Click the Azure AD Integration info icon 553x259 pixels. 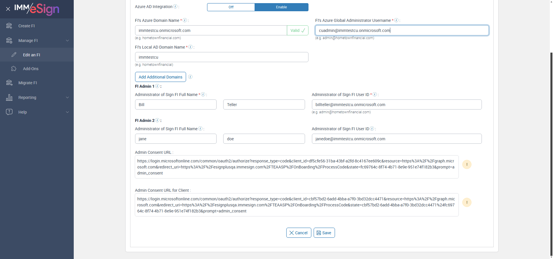175,7
